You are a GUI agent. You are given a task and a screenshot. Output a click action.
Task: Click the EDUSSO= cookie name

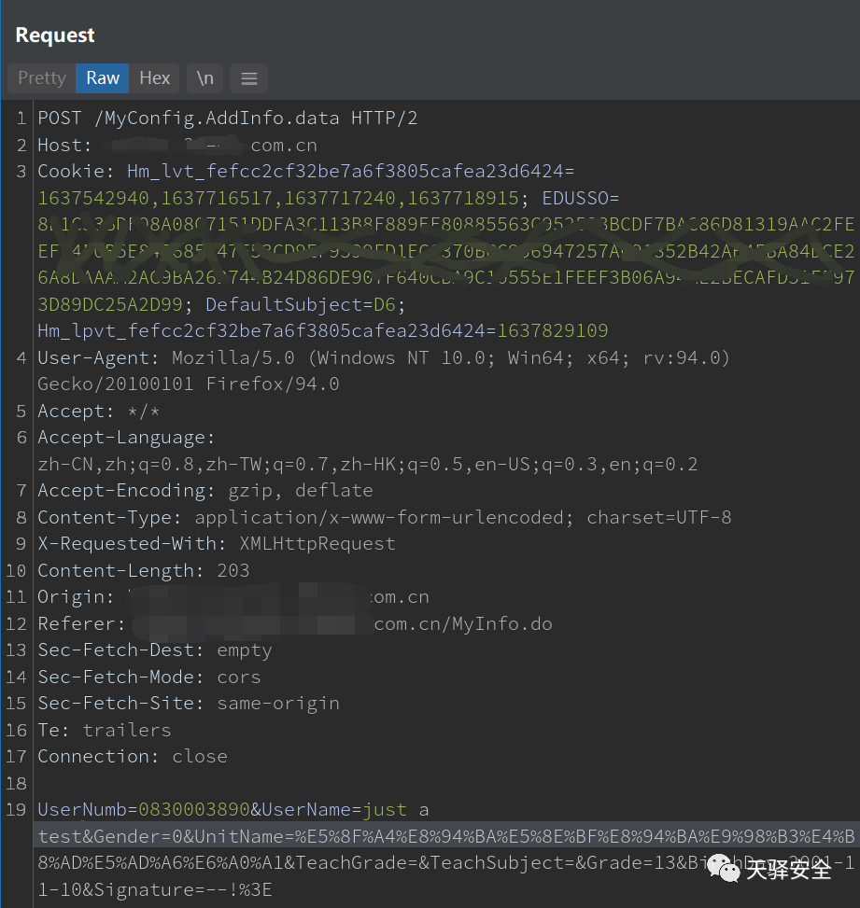point(580,198)
